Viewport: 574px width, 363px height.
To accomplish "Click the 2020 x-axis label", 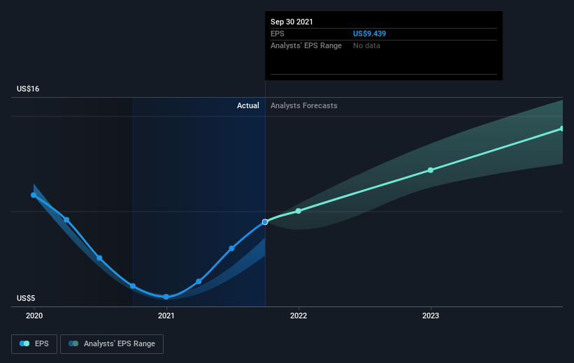I will [34, 316].
